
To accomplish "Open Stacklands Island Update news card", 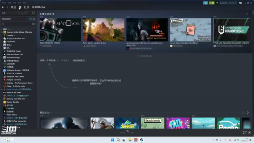I will point(190,30).
